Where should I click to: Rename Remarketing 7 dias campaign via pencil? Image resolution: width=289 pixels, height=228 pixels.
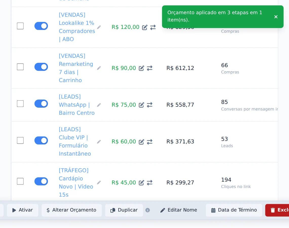pyautogui.click(x=99, y=68)
